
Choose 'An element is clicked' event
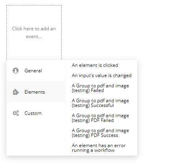click(95, 65)
